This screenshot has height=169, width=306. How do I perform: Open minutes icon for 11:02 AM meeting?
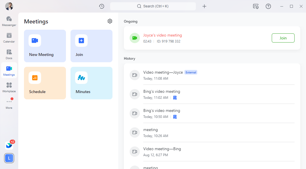point(175,98)
